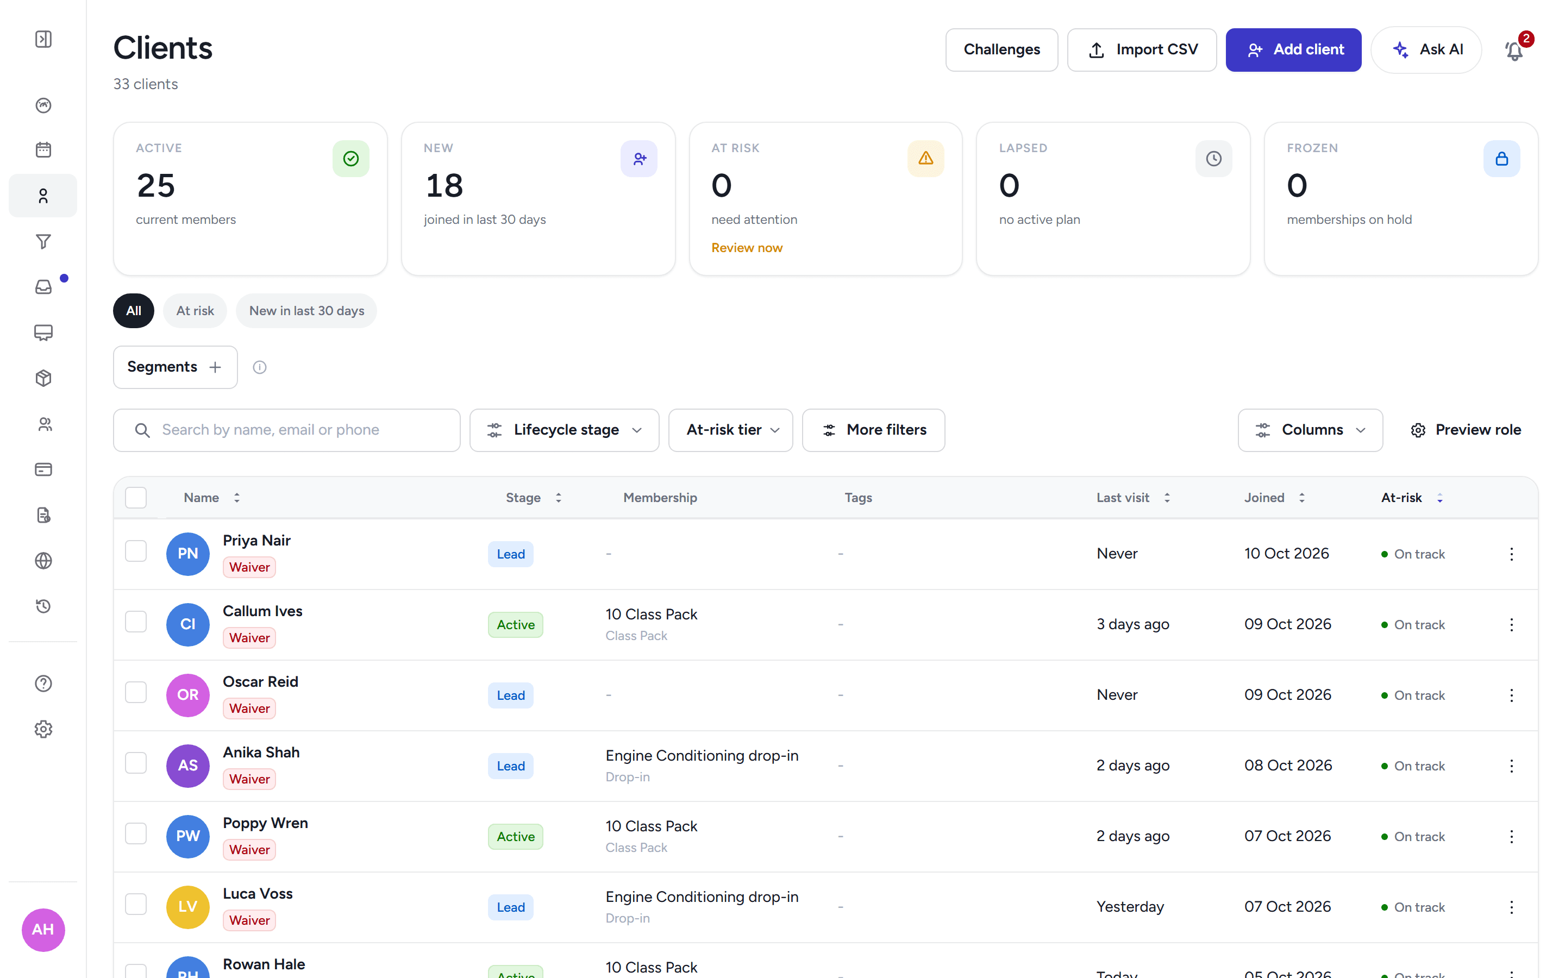Open the notifications bell
This screenshot has width=1565, height=978.
(x=1514, y=50)
